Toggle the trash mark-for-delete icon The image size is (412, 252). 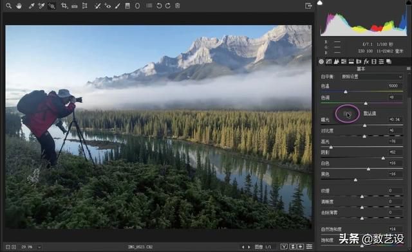tap(178, 6)
